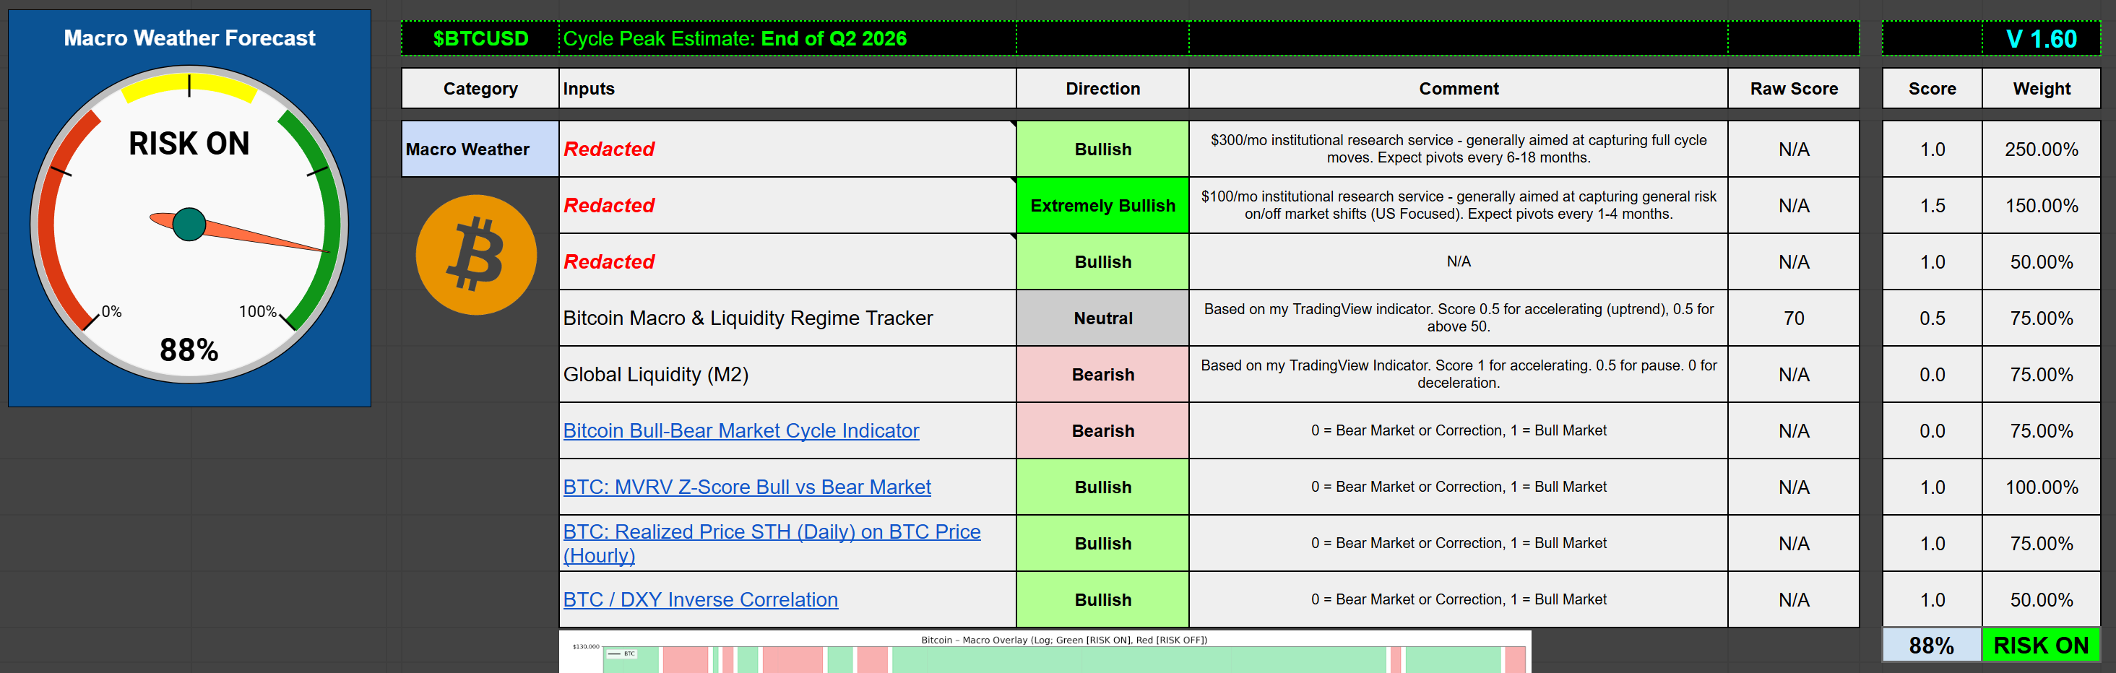Click the $BTCUSD ticker cell
Image resolution: width=2116 pixels, height=673 pixels.
[x=480, y=38]
